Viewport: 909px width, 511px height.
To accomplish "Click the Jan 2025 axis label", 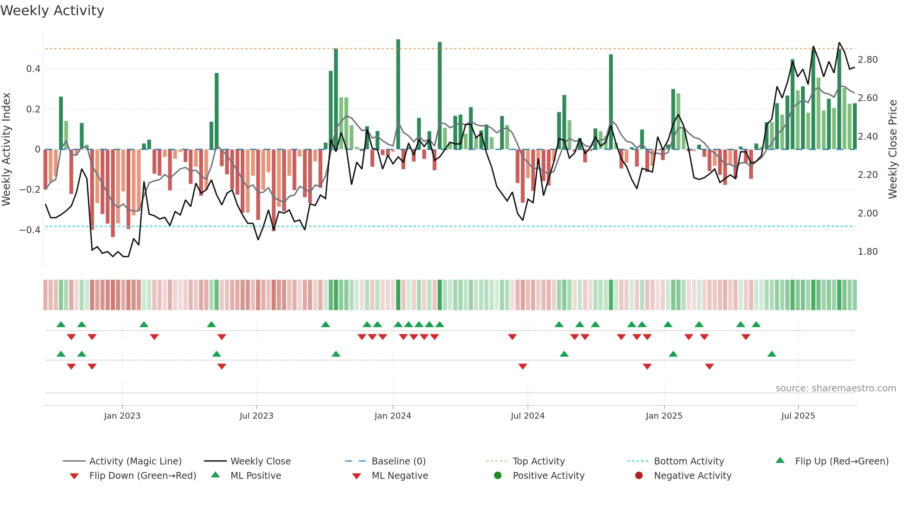I will (x=664, y=416).
